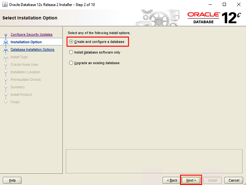Click the Java installer icon in title bar
Screen dimensions: 246x185
point(5,4)
